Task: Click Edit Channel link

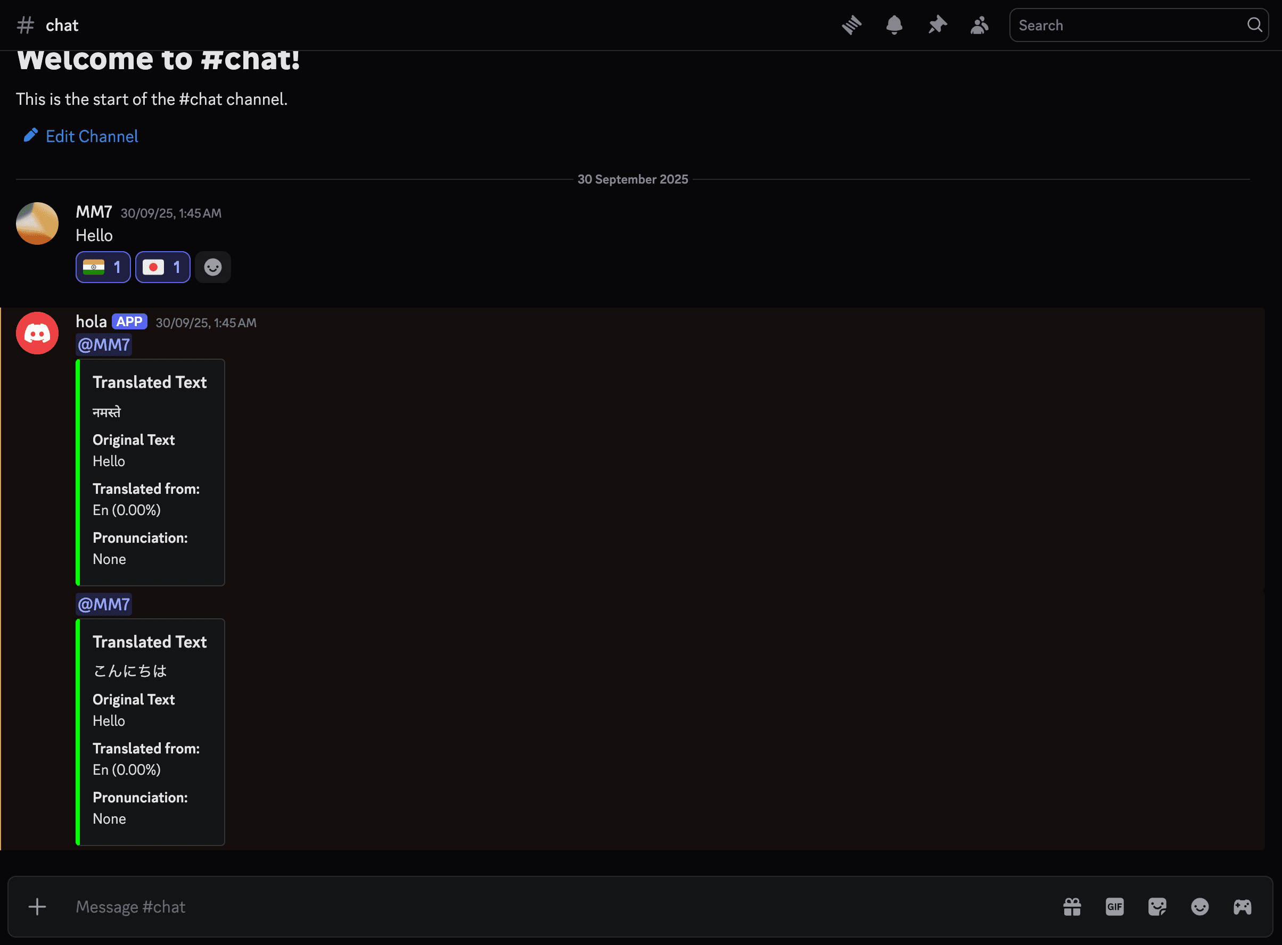Action: coord(92,136)
